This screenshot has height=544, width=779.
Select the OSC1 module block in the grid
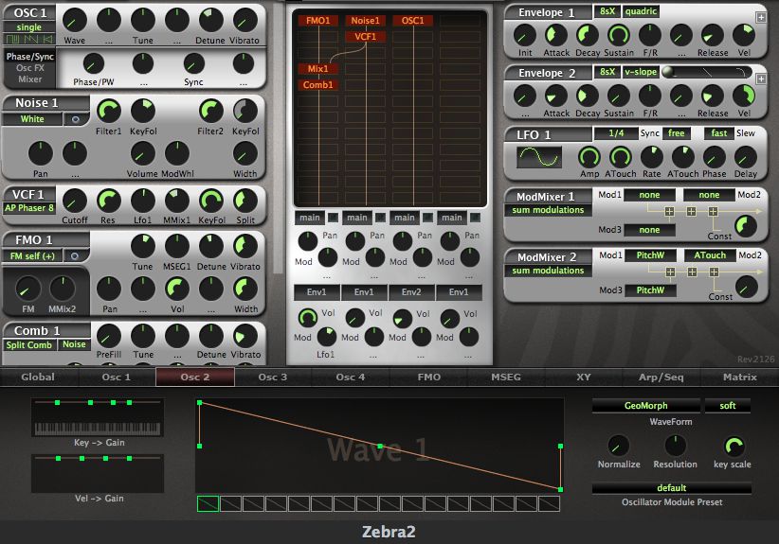click(412, 20)
